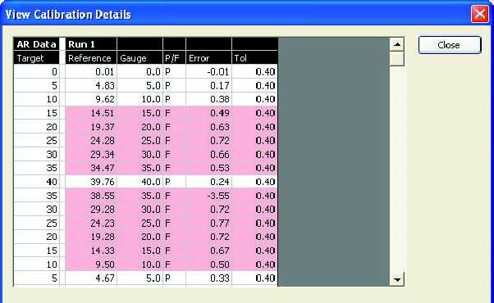This screenshot has height=303, width=494.
Task: Select reference value 4.67
Action: tap(91, 278)
